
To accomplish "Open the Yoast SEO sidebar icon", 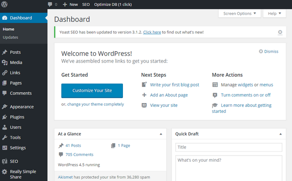I will [4, 161].
